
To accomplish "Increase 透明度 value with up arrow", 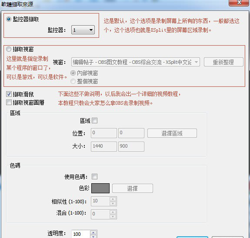I will pos(93,233).
